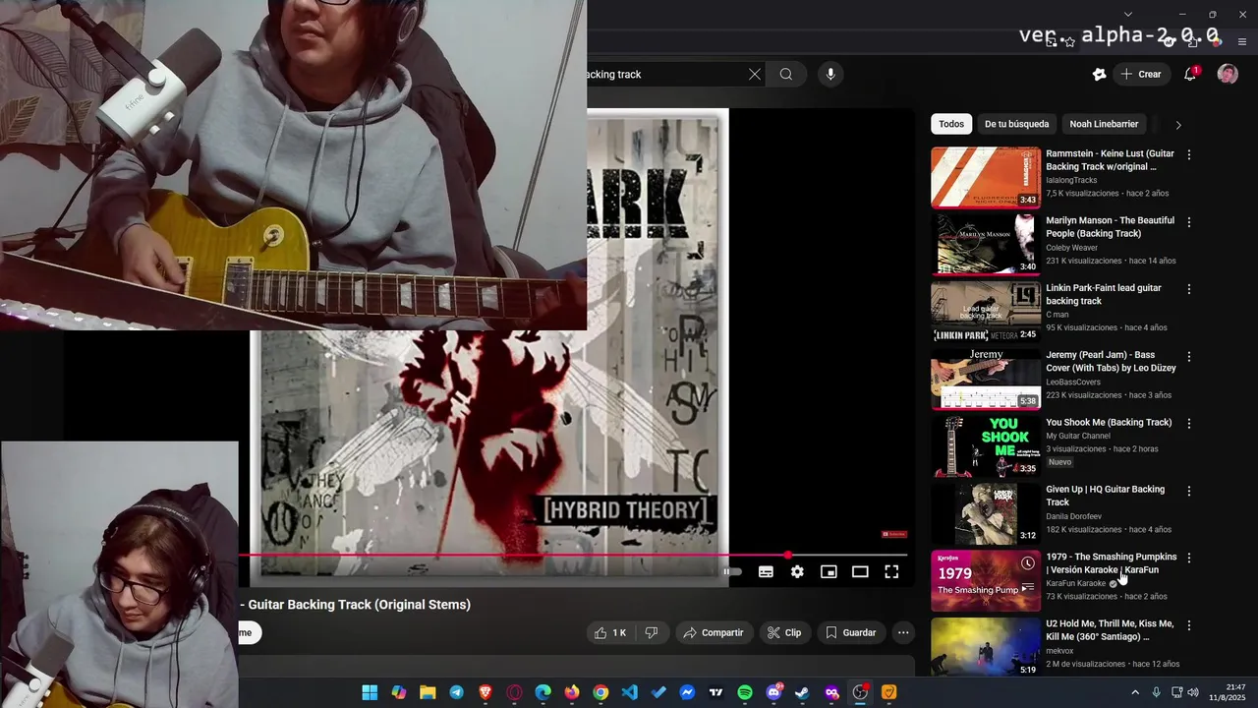The width and height of the screenshot is (1258, 708).
Task: Open more actions beside Guardar
Action: pos(903,632)
